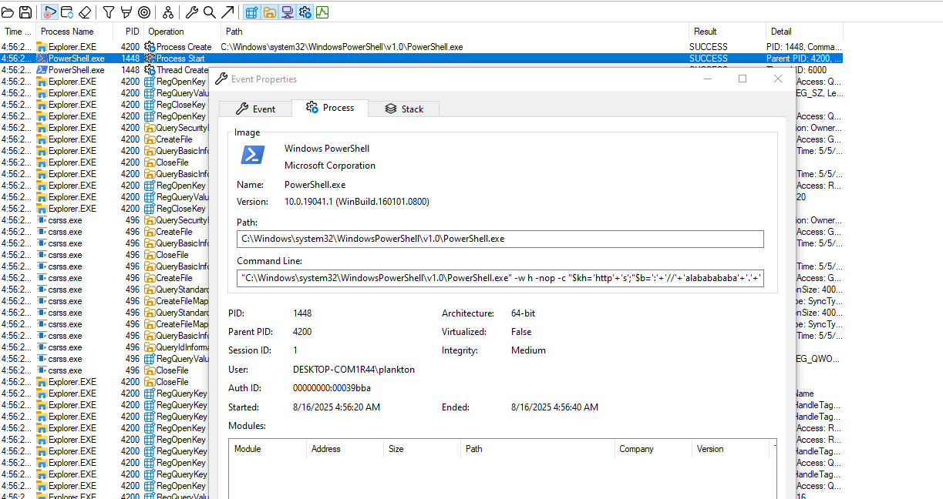Open a saved log file via folder icon
The height and width of the screenshot is (499, 943).
click(8, 12)
